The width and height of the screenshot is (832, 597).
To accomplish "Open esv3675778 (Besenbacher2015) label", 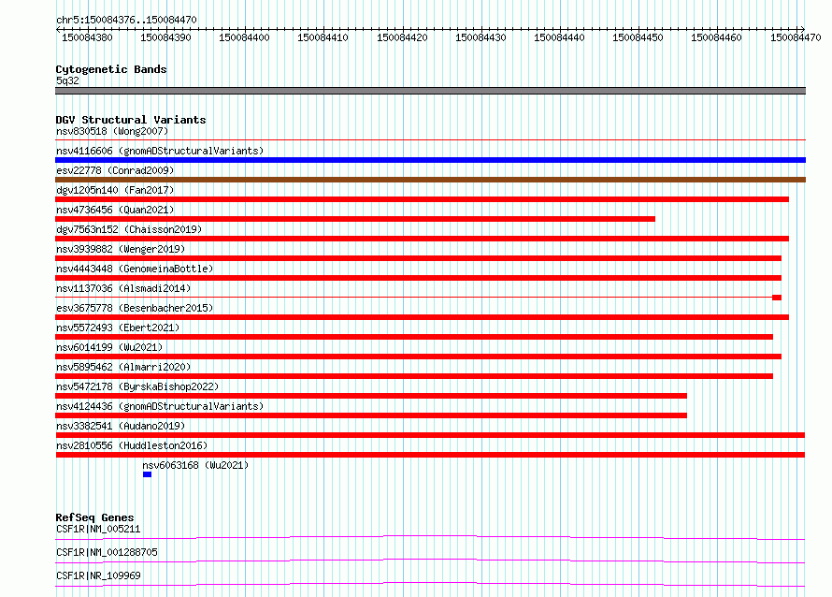I will (x=135, y=308).
